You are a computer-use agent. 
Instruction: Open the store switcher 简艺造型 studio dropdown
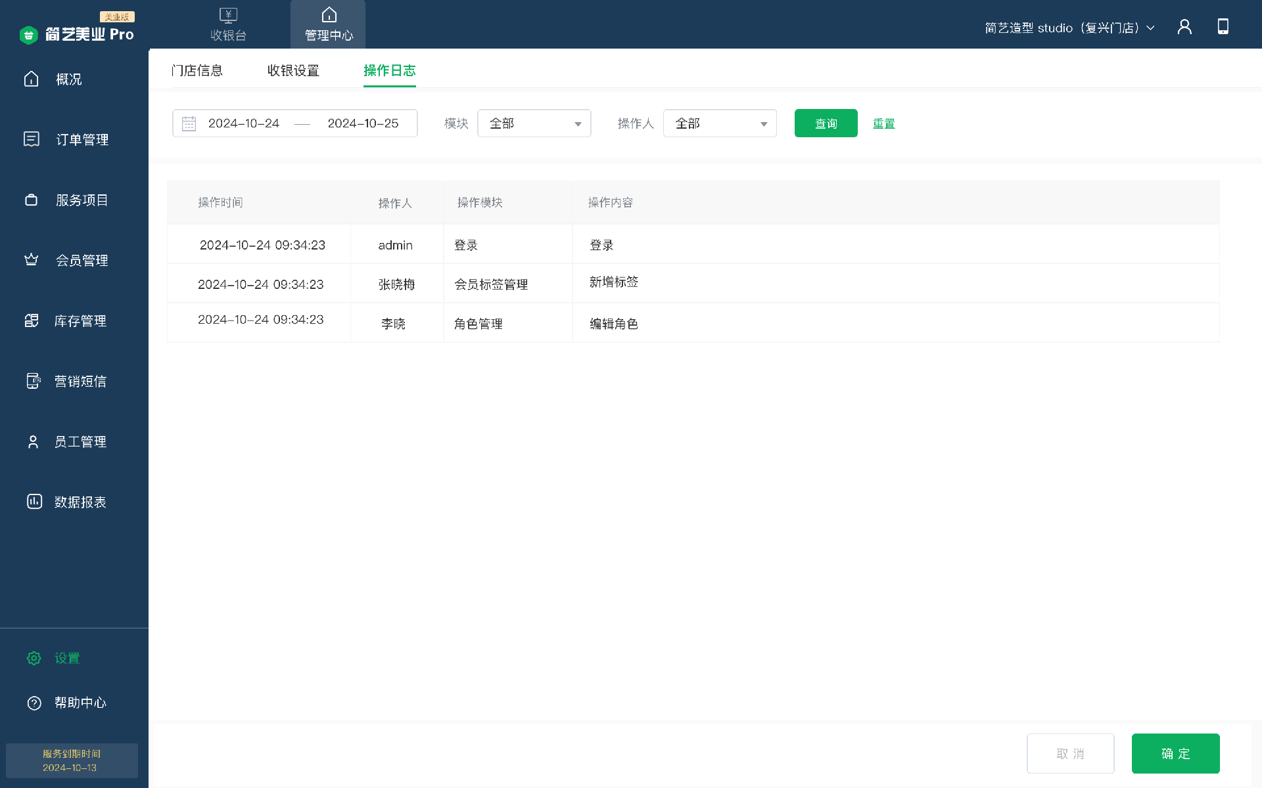click(1069, 28)
